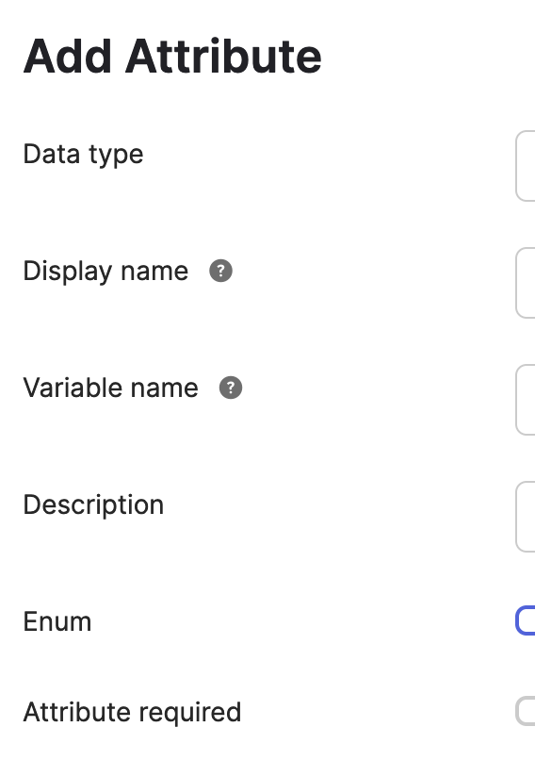Image resolution: width=535 pixels, height=760 pixels.
Task: Click the Variable name label text
Action: (x=111, y=388)
